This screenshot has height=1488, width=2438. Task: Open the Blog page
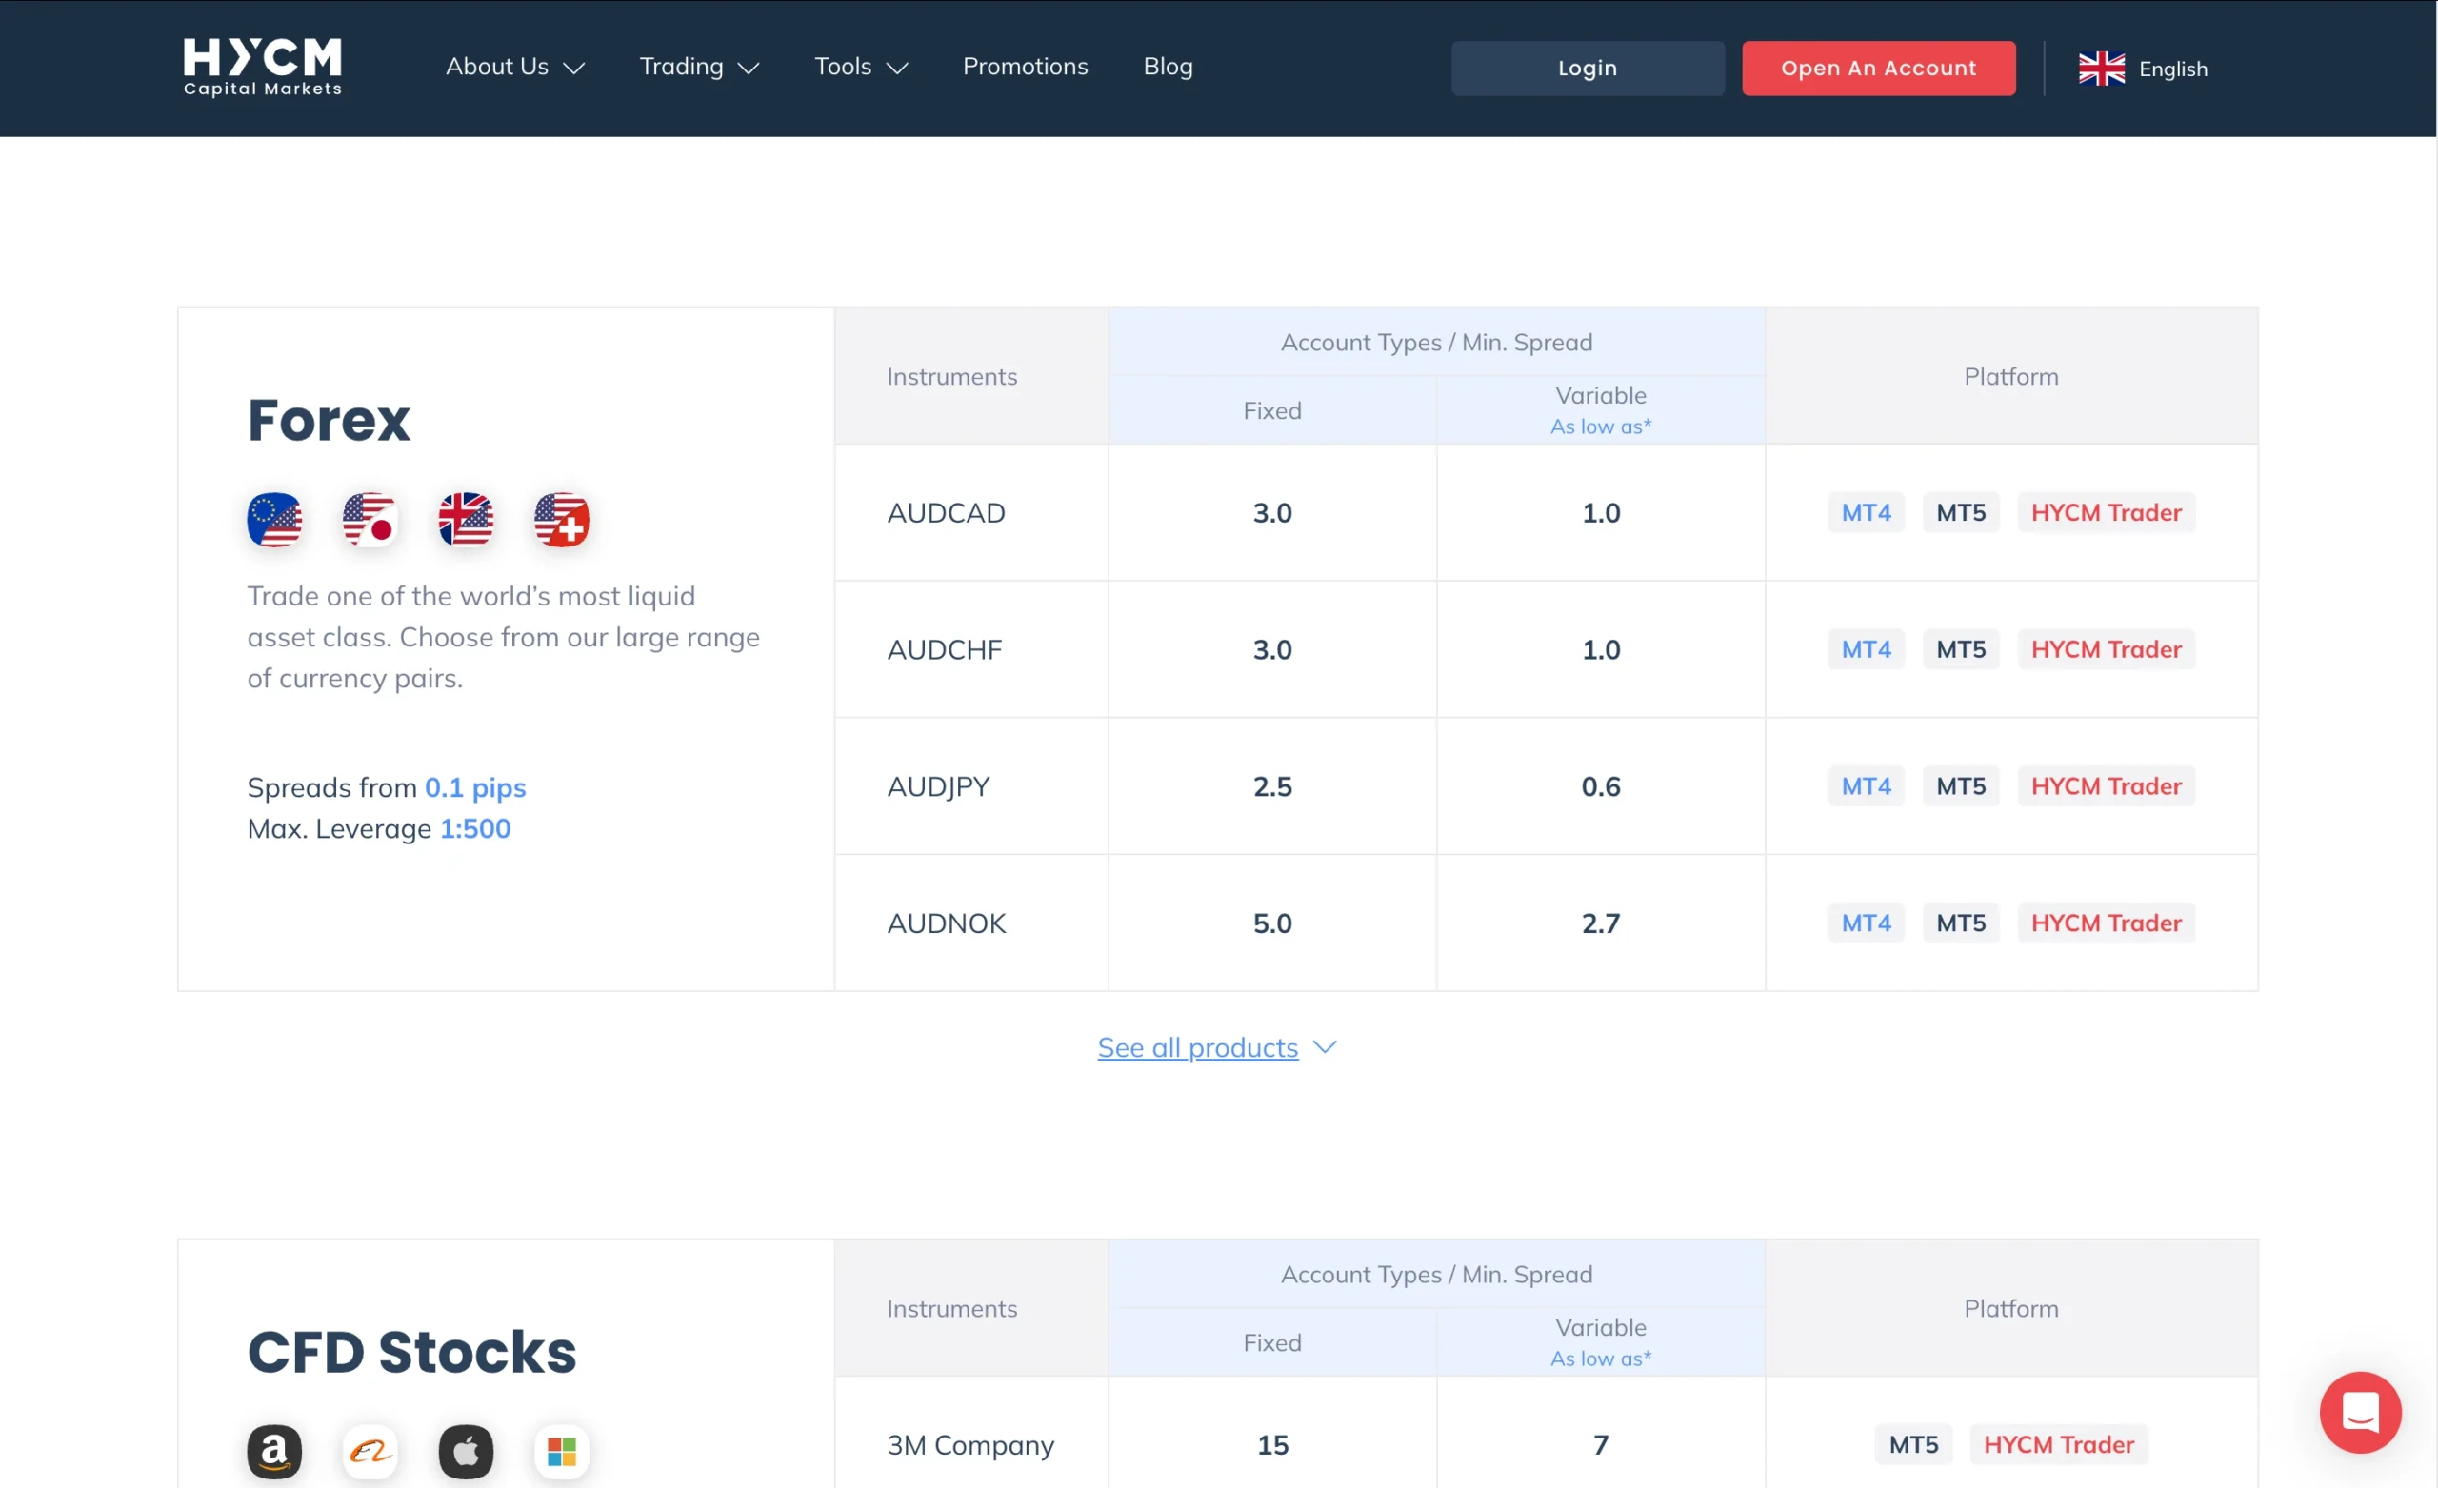1168,67
